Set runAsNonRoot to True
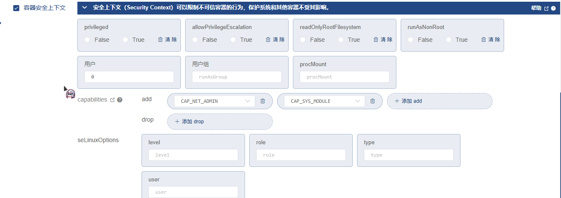This screenshot has width=561, height=198. (449, 40)
